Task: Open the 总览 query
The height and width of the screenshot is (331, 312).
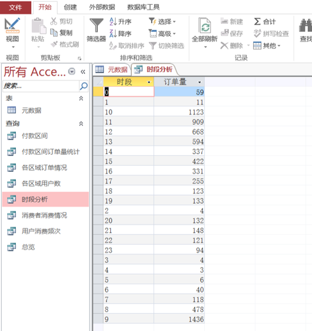Action: click(28, 247)
